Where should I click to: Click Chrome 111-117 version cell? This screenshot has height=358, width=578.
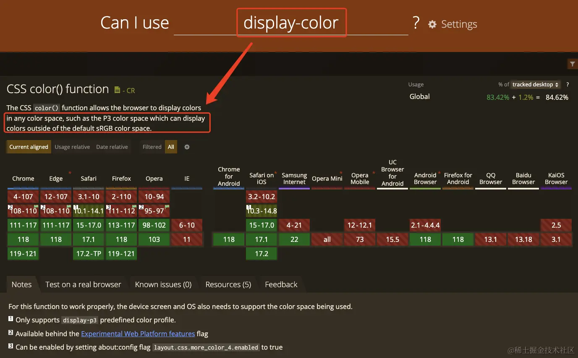(23, 225)
